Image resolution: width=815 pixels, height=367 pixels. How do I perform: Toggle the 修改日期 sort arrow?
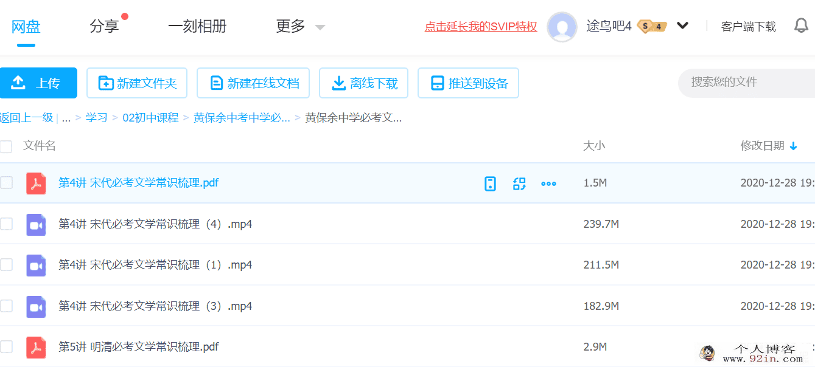(793, 146)
